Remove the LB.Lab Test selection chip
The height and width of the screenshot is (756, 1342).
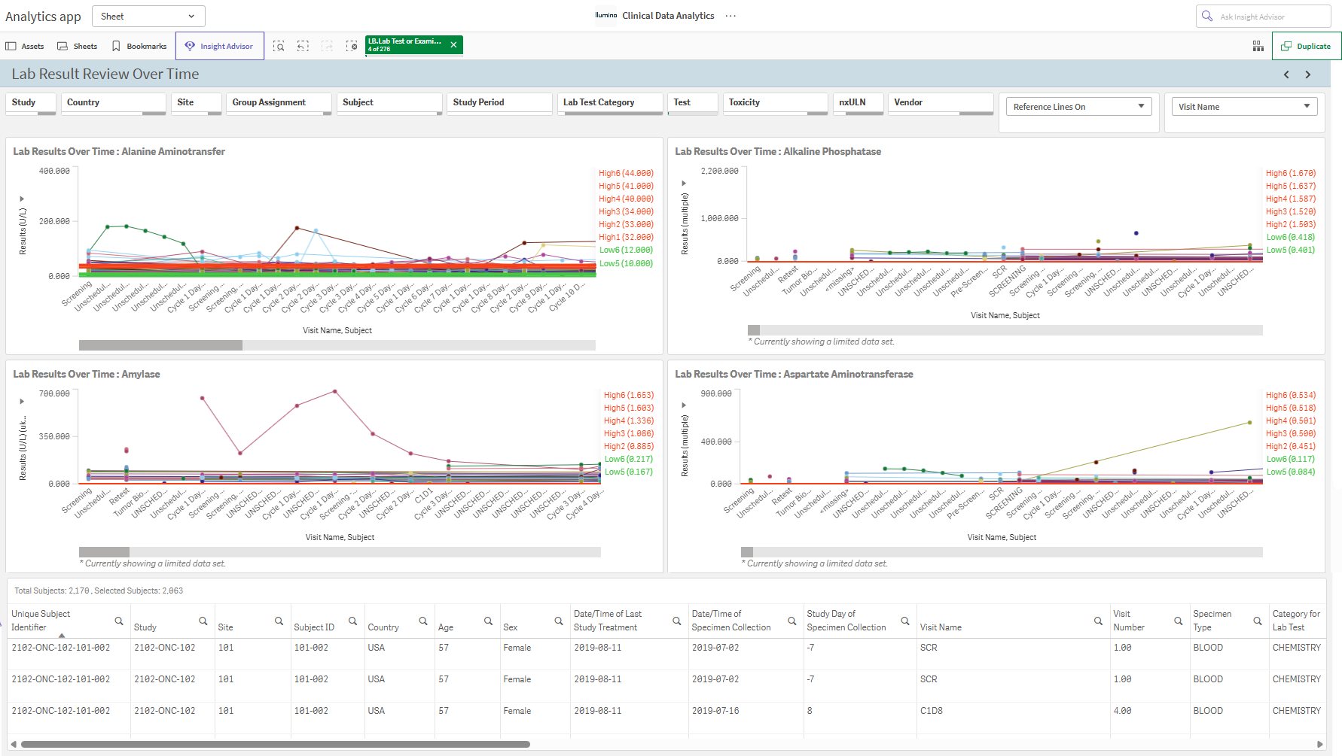453,45
